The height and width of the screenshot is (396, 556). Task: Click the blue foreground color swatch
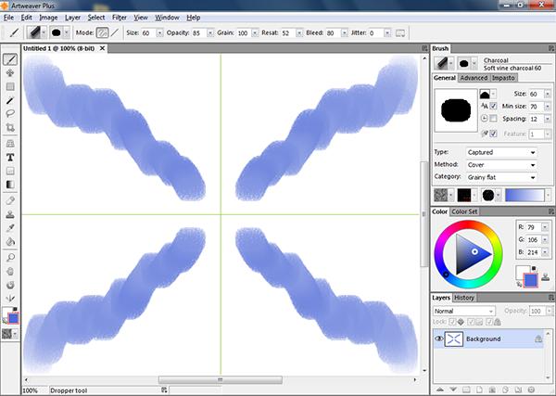(x=533, y=280)
